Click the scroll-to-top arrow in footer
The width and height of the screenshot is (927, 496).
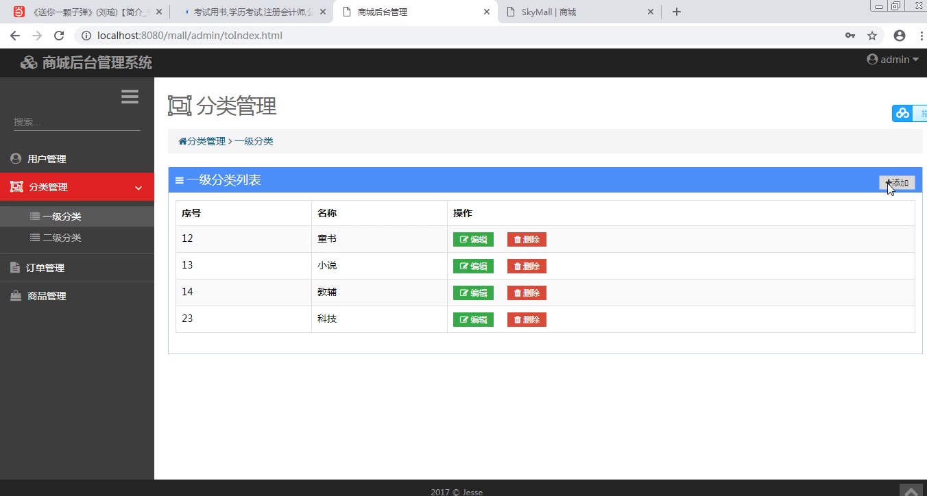[911, 490]
